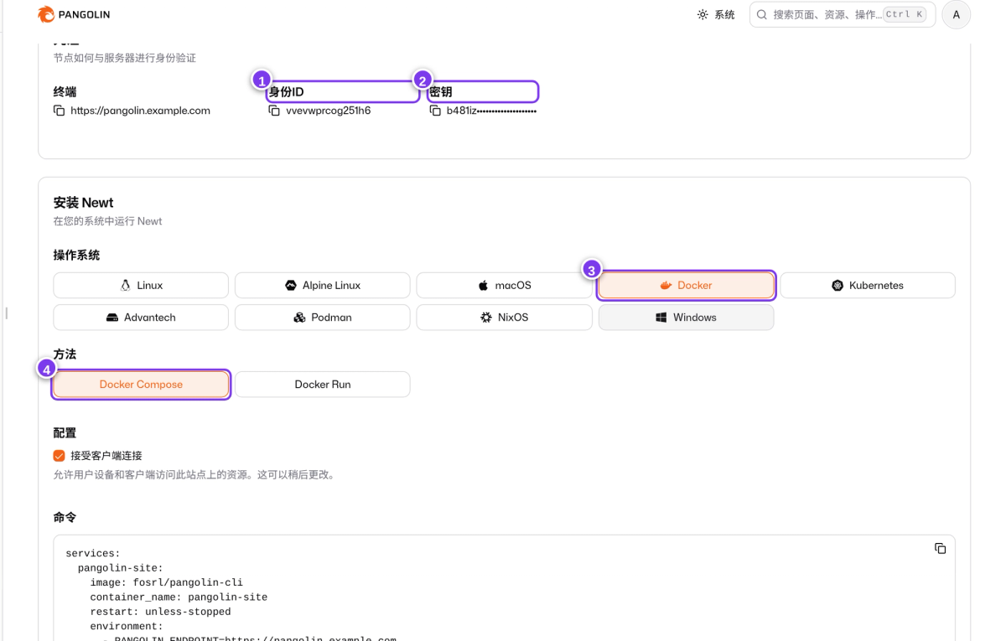Click the line restart: unless-stopped
The height and width of the screenshot is (641, 1006).
coord(160,613)
